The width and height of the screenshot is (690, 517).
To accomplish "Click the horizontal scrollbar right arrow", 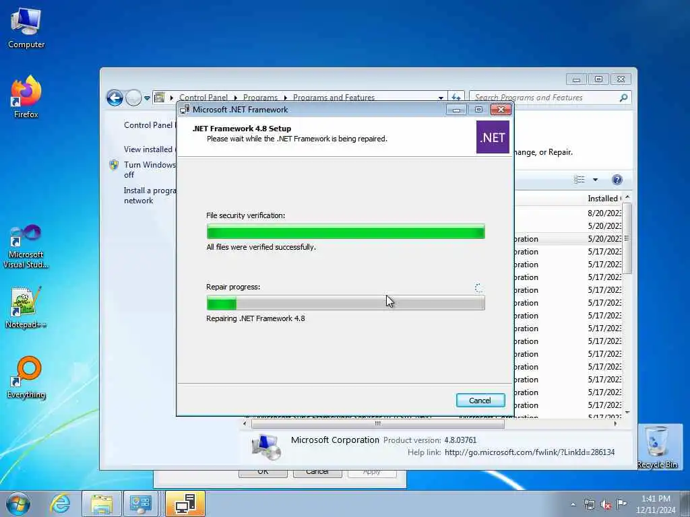I will click(615, 423).
